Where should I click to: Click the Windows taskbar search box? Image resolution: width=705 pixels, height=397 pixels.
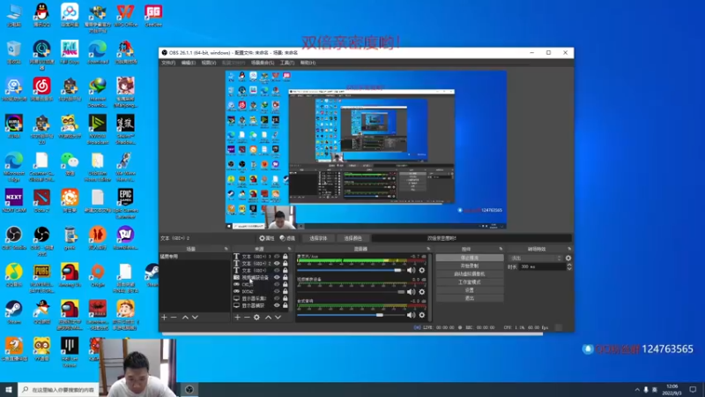pos(58,390)
